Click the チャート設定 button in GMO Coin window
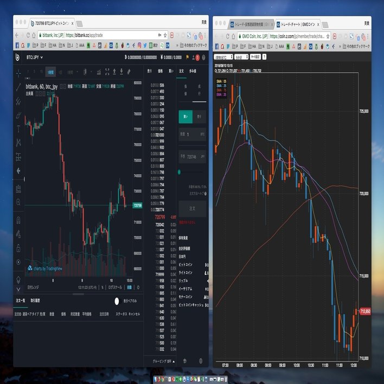Viewport: 384px width, 384px height. [255, 57]
